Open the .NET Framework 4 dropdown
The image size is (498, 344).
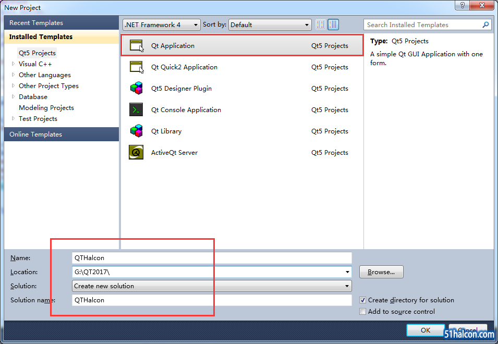coord(162,24)
